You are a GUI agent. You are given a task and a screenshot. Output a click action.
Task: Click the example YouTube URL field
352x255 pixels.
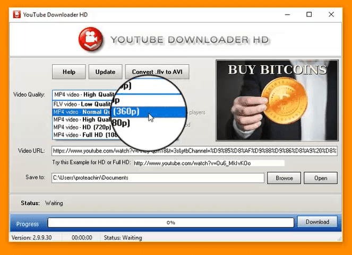tap(209, 163)
